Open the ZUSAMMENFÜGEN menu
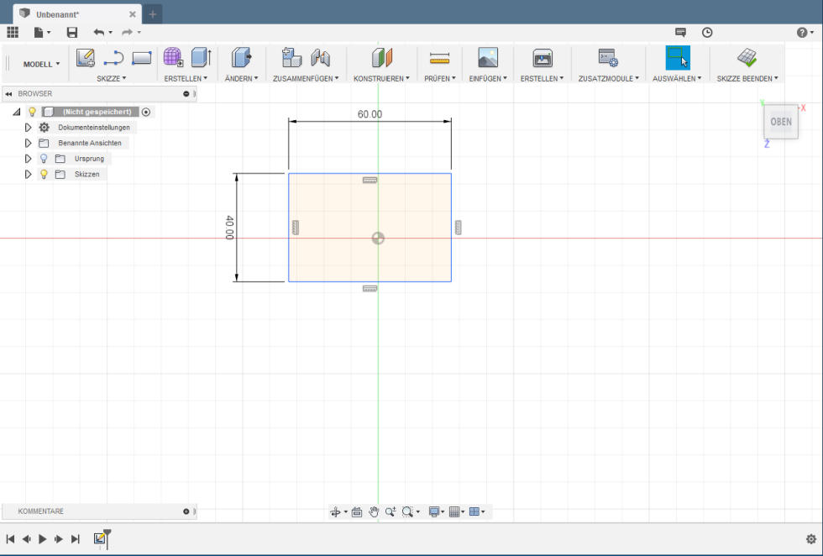823x556 pixels. 306,78
